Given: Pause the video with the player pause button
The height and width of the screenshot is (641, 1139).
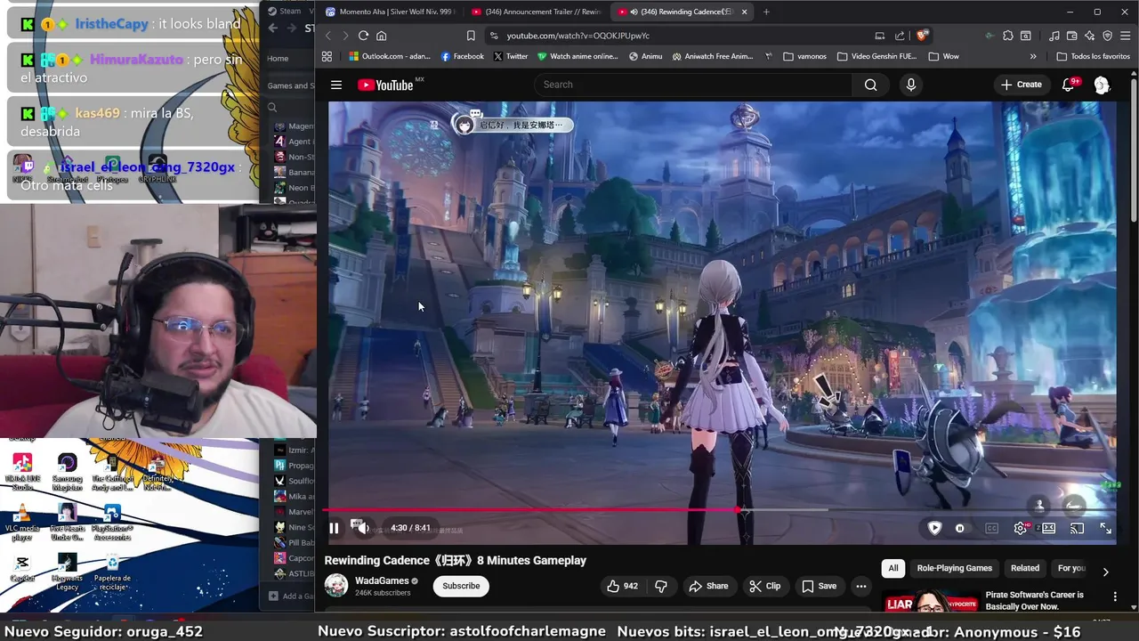Looking at the screenshot, I should (x=334, y=528).
